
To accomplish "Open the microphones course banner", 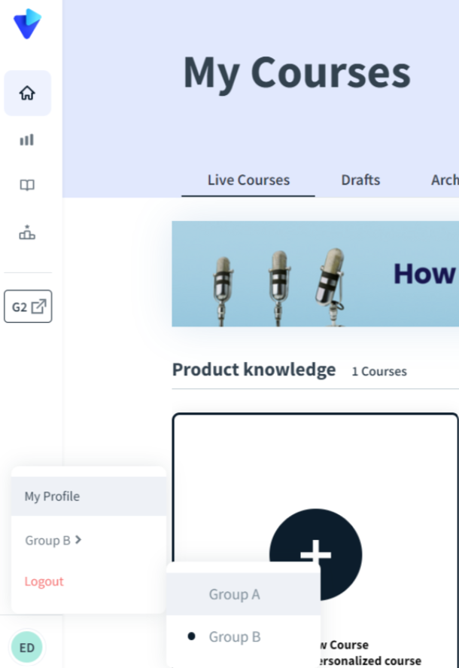I will pyautogui.click(x=315, y=274).
